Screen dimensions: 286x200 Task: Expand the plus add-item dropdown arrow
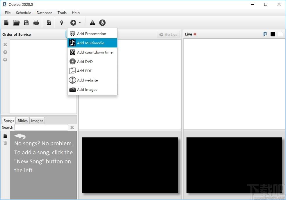[80, 23]
